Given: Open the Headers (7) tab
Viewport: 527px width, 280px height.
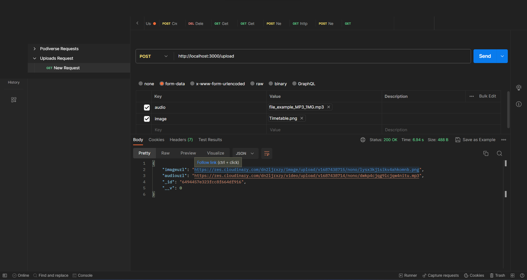Looking at the screenshot, I should tap(181, 140).
